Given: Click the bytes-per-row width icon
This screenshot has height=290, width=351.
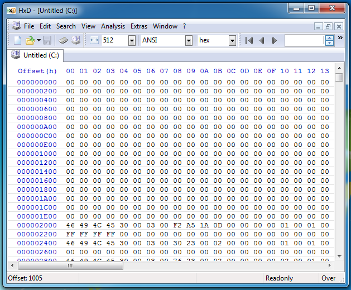Looking at the screenshot, I should [x=94, y=40].
